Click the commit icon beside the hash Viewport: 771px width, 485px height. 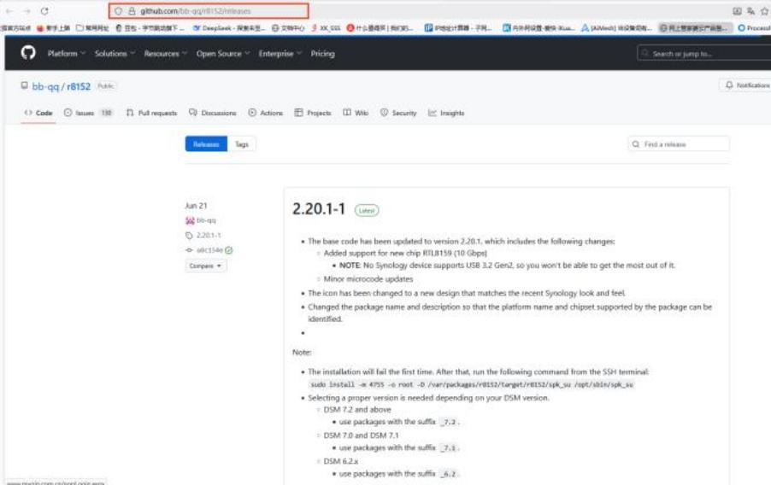[x=189, y=250]
